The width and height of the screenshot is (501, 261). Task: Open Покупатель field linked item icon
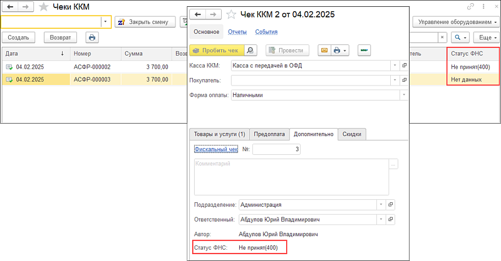coord(404,80)
